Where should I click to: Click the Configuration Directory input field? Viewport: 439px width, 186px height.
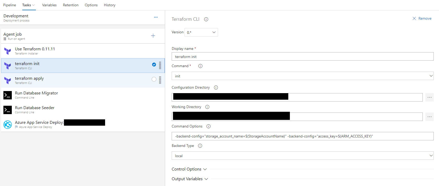tap(297, 97)
